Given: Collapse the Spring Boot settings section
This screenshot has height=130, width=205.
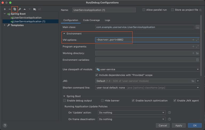Looking at the screenshot, I should coord(64,96).
